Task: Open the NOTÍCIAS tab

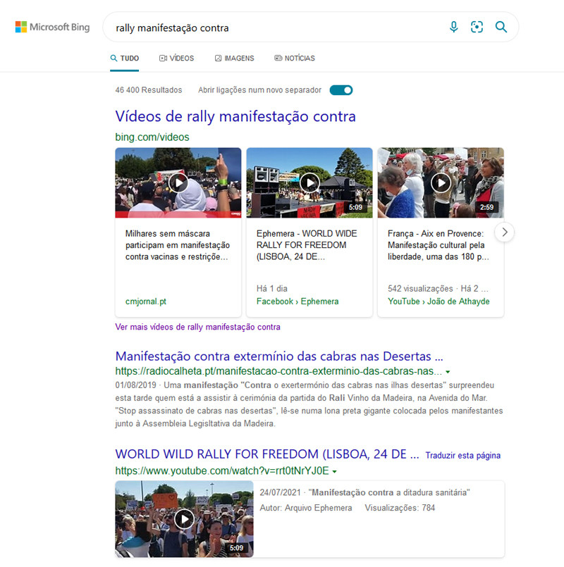Action: click(294, 58)
